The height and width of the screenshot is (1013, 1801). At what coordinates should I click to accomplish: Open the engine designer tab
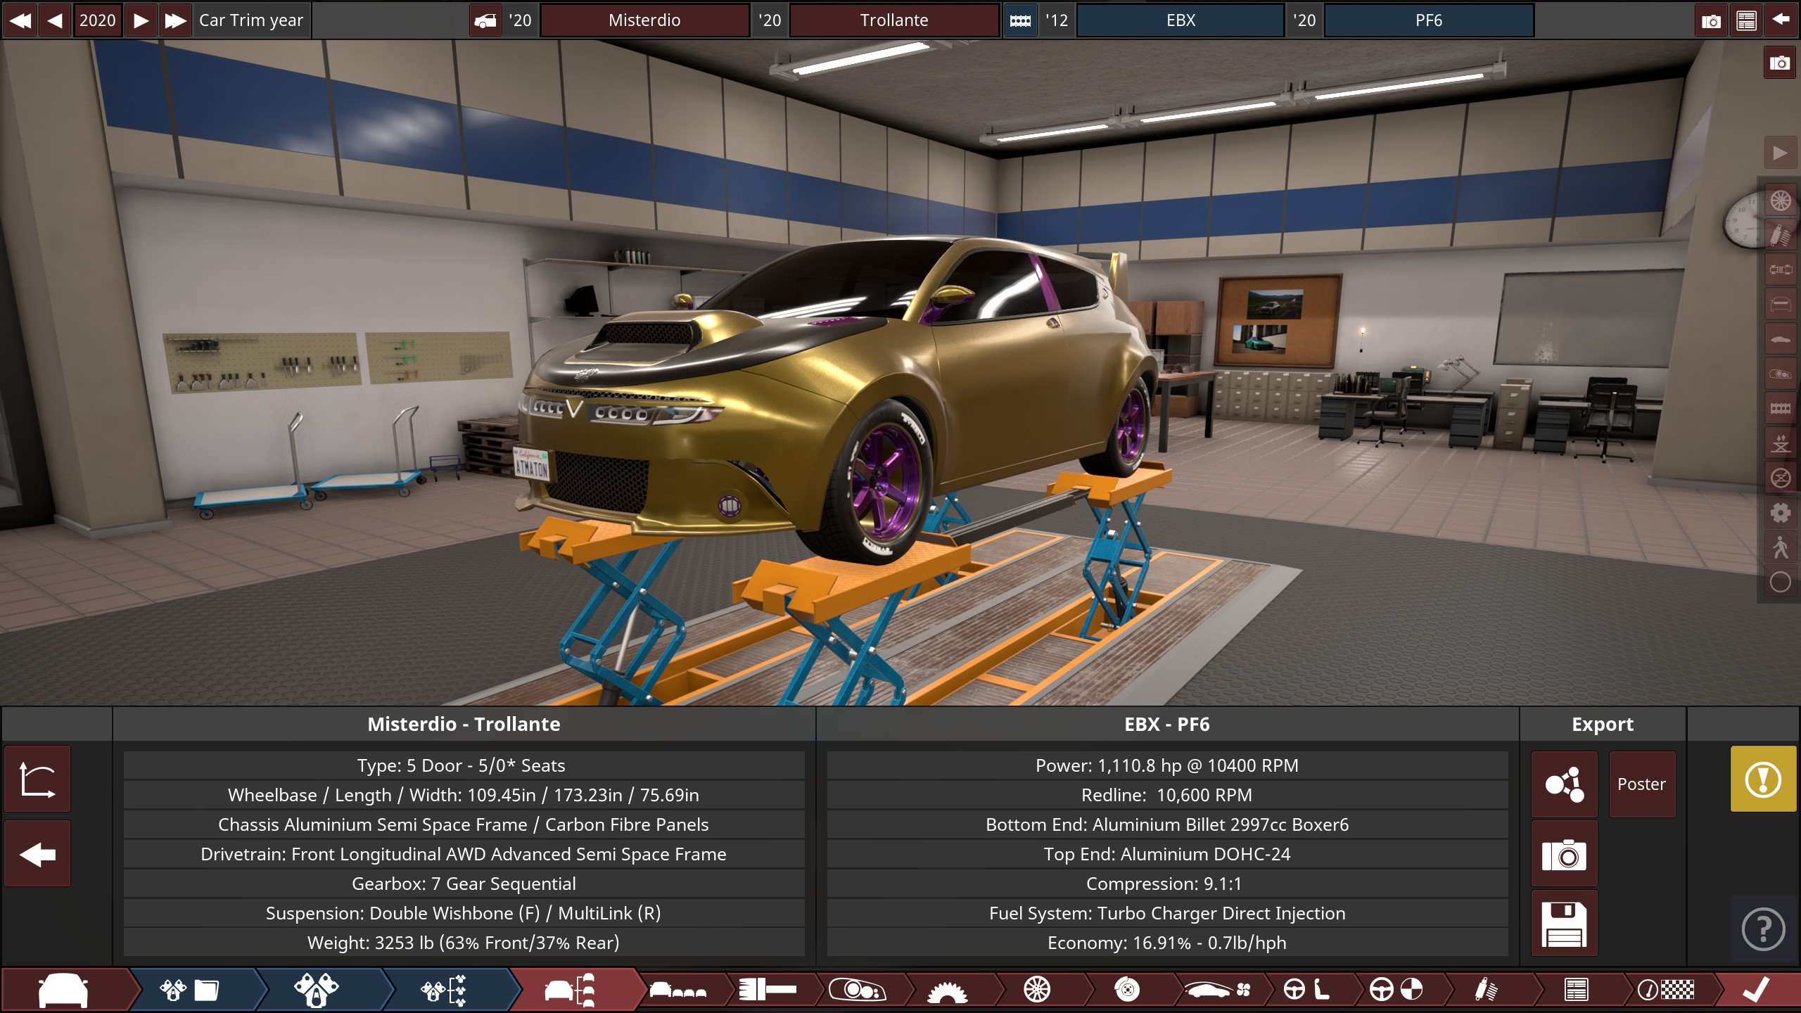[317, 990]
